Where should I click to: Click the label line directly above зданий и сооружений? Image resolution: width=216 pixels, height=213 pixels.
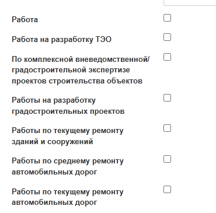[x=68, y=131]
